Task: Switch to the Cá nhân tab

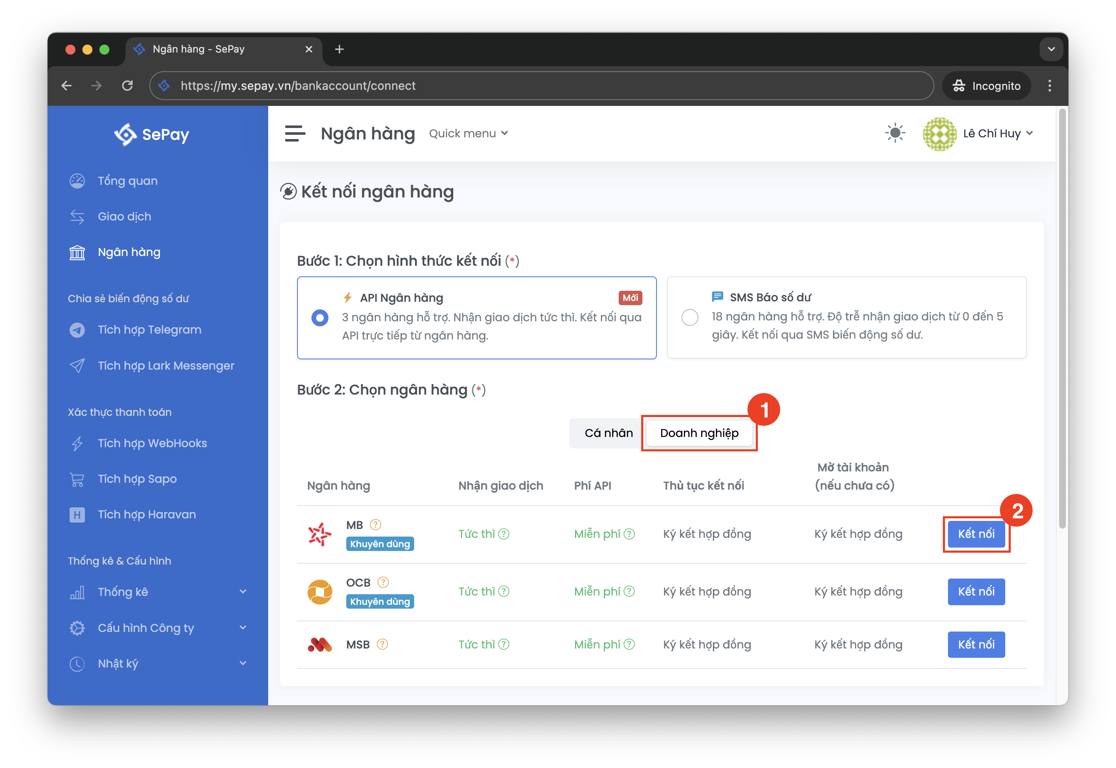Action: click(x=608, y=433)
